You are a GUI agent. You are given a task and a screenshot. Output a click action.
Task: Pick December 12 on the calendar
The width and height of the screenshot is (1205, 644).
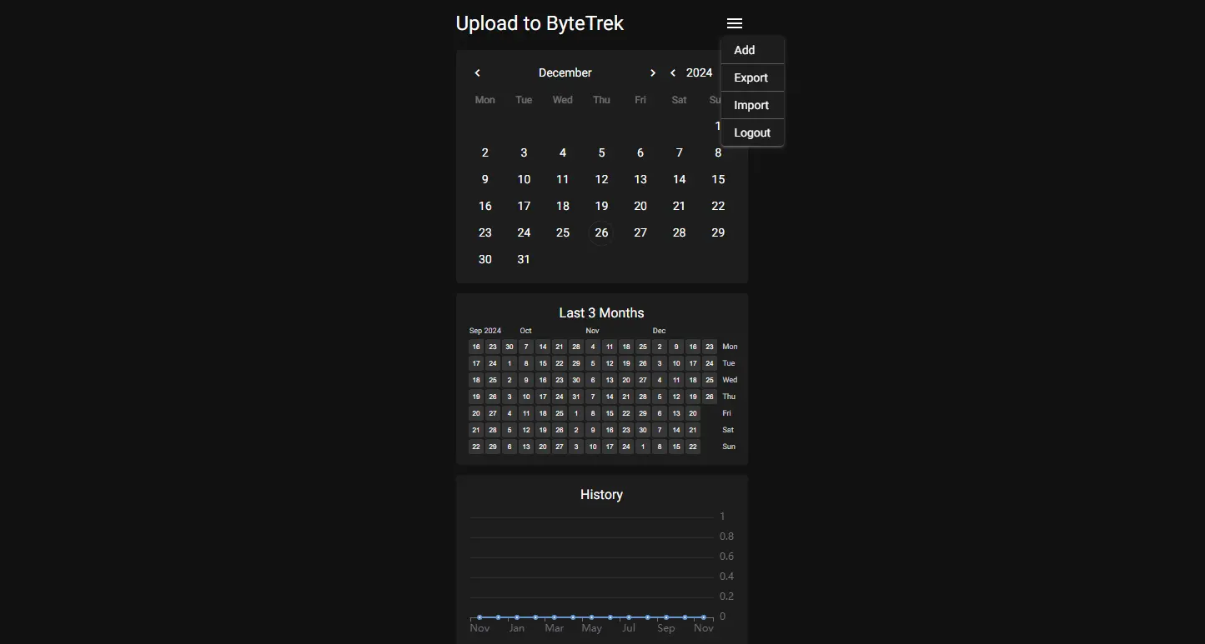(601, 179)
